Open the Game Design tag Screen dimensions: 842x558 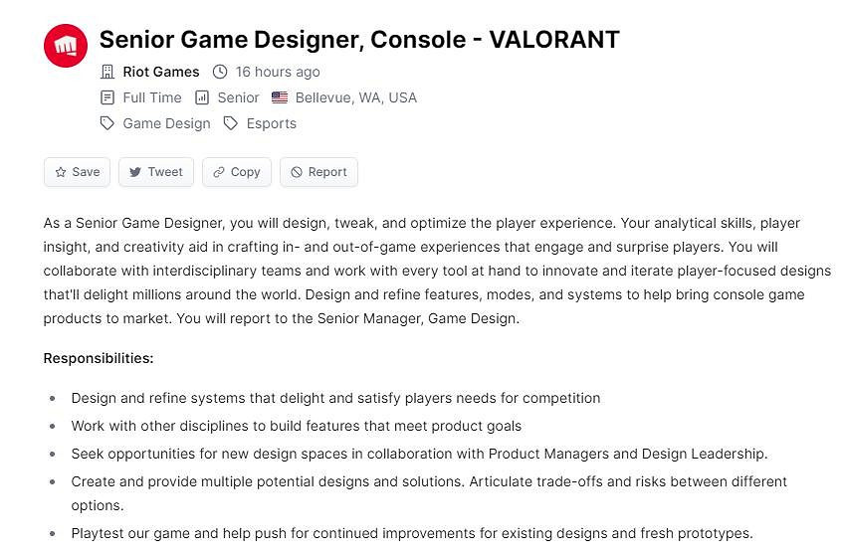(x=166, y=123)
